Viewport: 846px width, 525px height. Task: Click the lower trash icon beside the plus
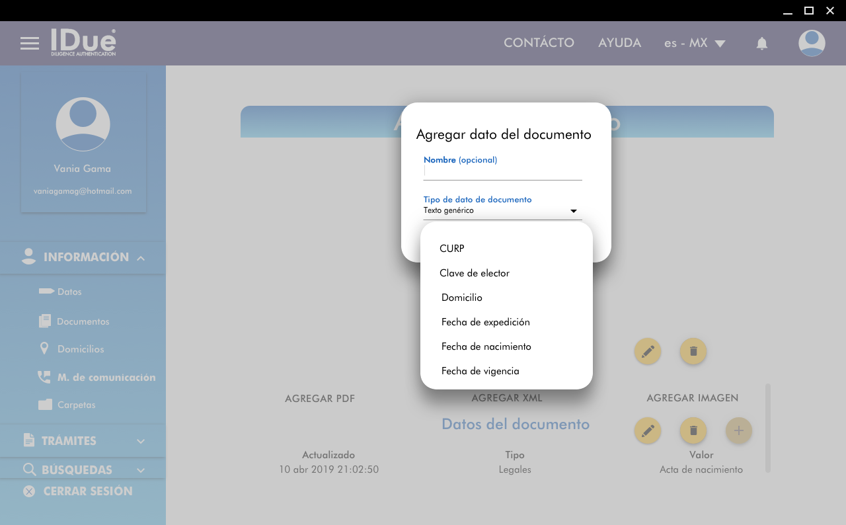693,430
